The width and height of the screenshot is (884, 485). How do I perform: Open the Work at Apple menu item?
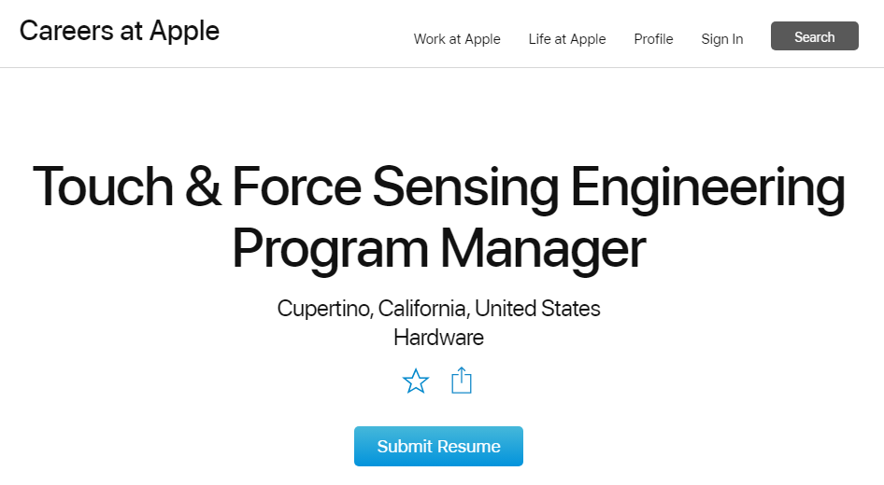(x=457, y=39)
